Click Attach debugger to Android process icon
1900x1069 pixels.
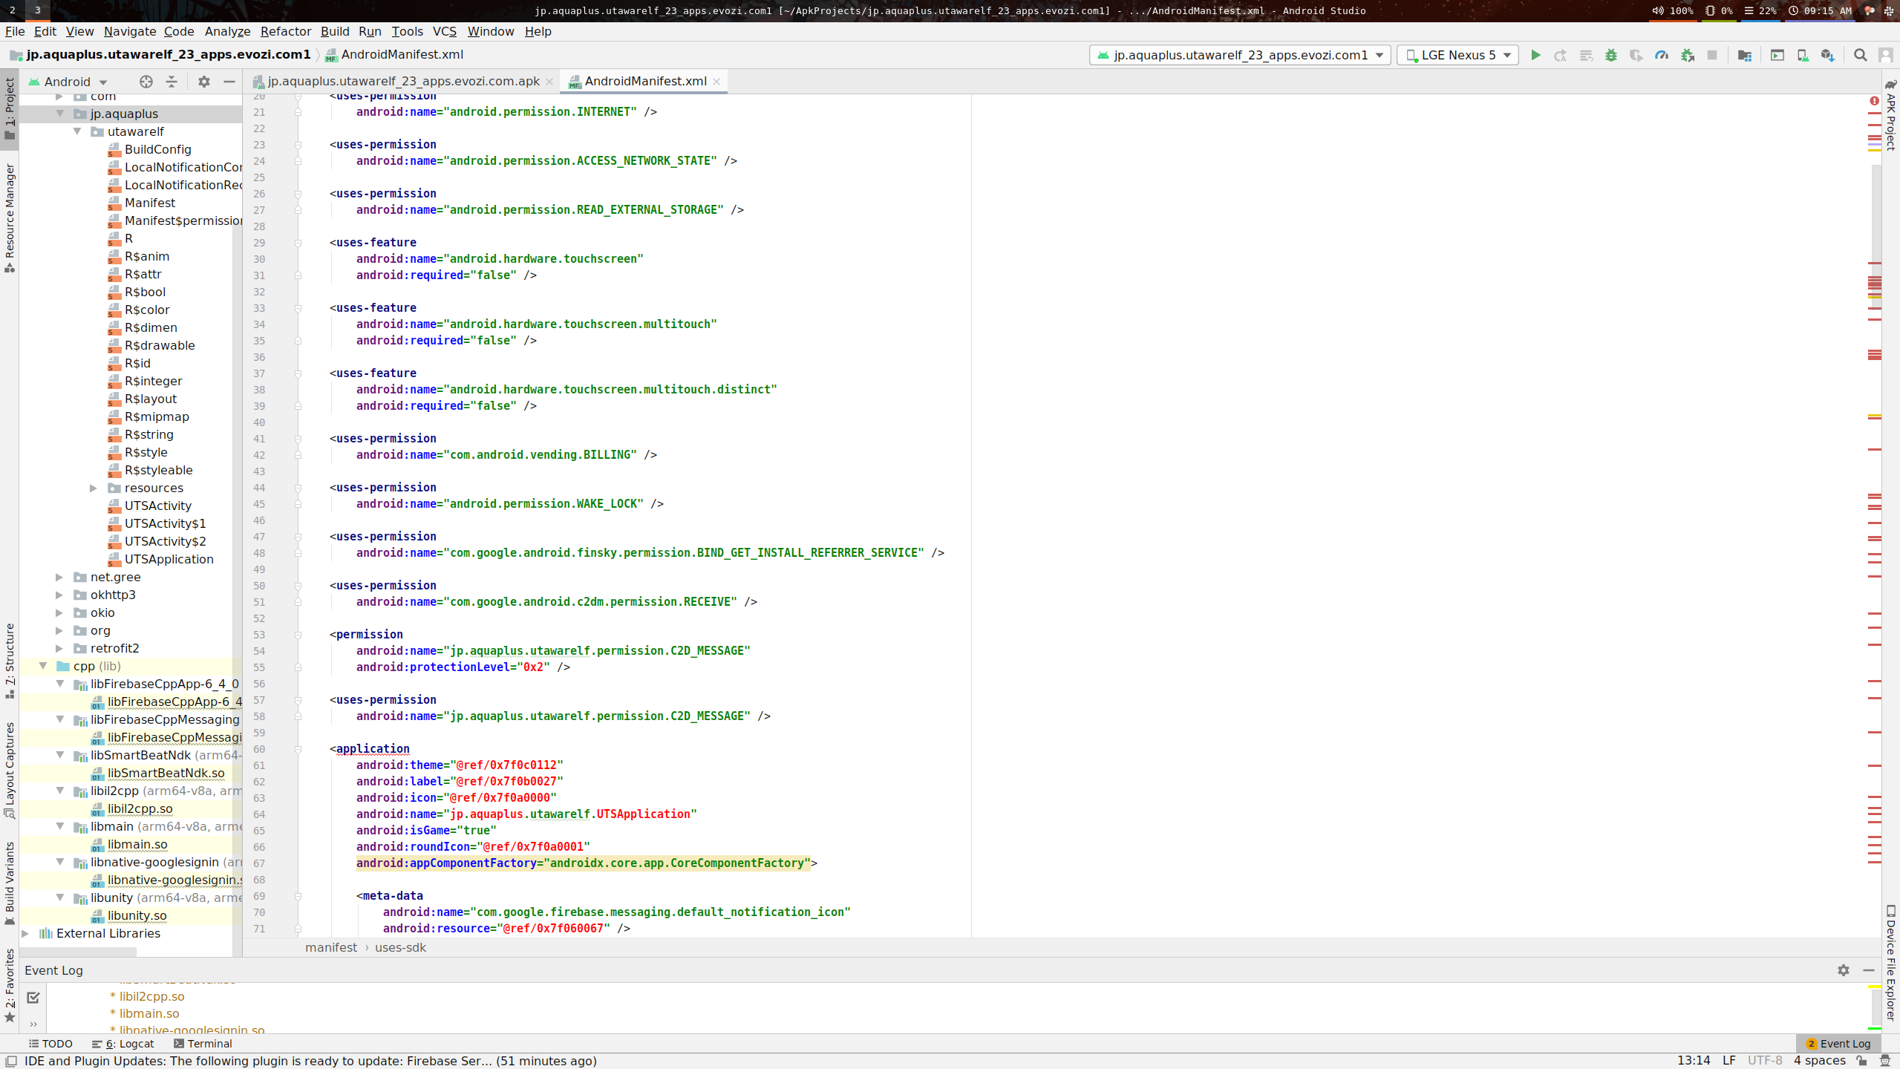1688,54
